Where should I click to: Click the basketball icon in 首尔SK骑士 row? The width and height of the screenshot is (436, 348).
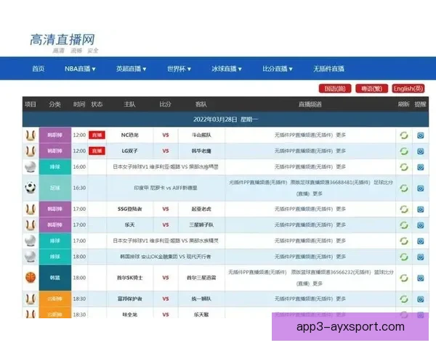tap(31, 278)
